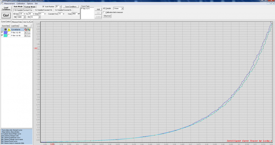Viewport: 275px width, 145px height.
Task: Toggle the Auto Number checkbox
Action: [43, 7]
